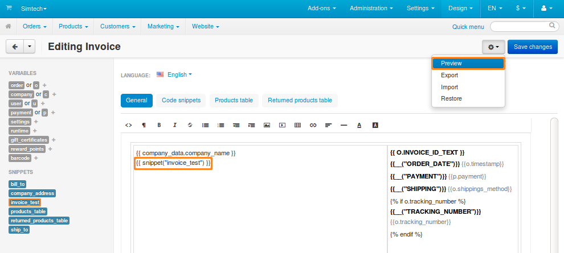Open the paragraph format tool
Screen dimensions: 564x253
coord(144,125)
